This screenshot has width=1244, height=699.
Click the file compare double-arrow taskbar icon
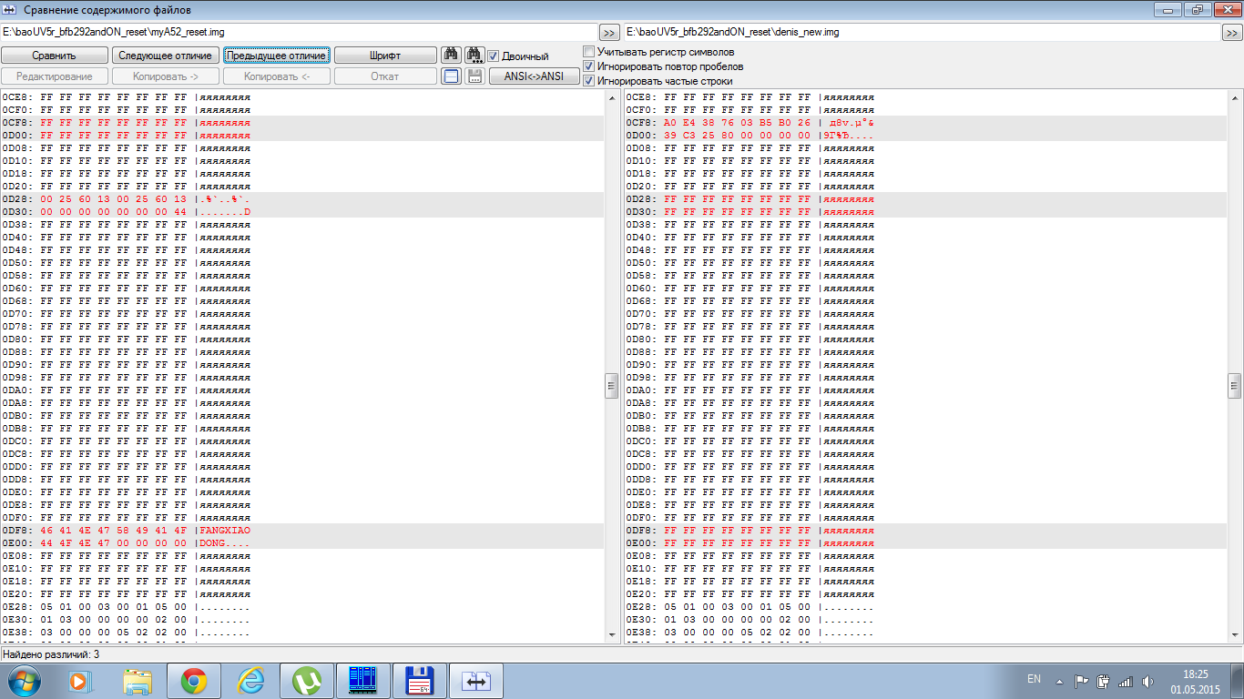(477, 680)
